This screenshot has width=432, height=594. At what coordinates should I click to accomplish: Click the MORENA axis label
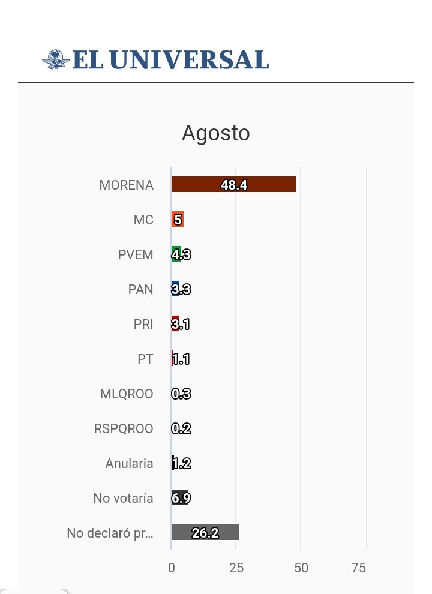[x=126, y=185]
